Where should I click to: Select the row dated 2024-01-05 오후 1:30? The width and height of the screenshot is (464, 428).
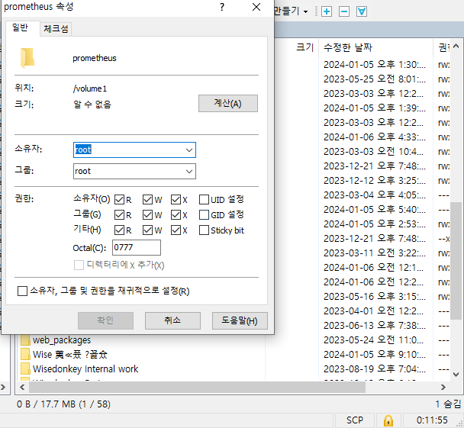click(375, 65)
